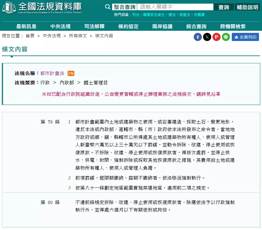Select hot keyword 性騷擾

pos(199,15)
